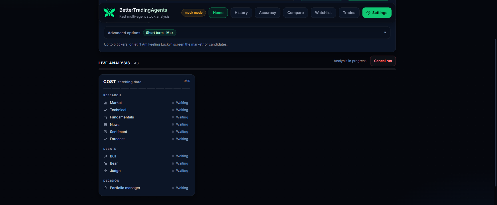Click the fetching data status text

pyautogui.click(x=131, y=82)
